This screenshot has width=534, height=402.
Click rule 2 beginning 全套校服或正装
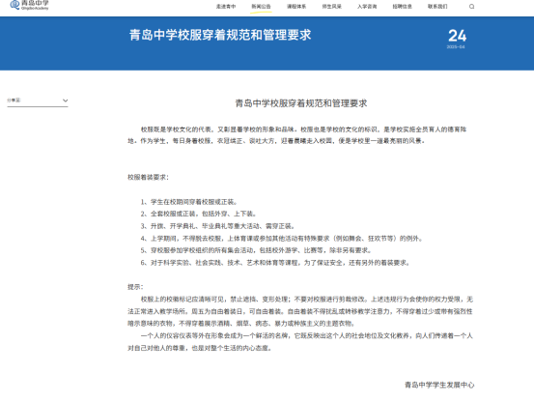pyautogui.click(x=198, y=214)
